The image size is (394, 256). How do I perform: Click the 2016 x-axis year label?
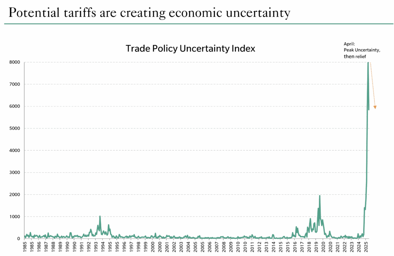pos(295,247)
